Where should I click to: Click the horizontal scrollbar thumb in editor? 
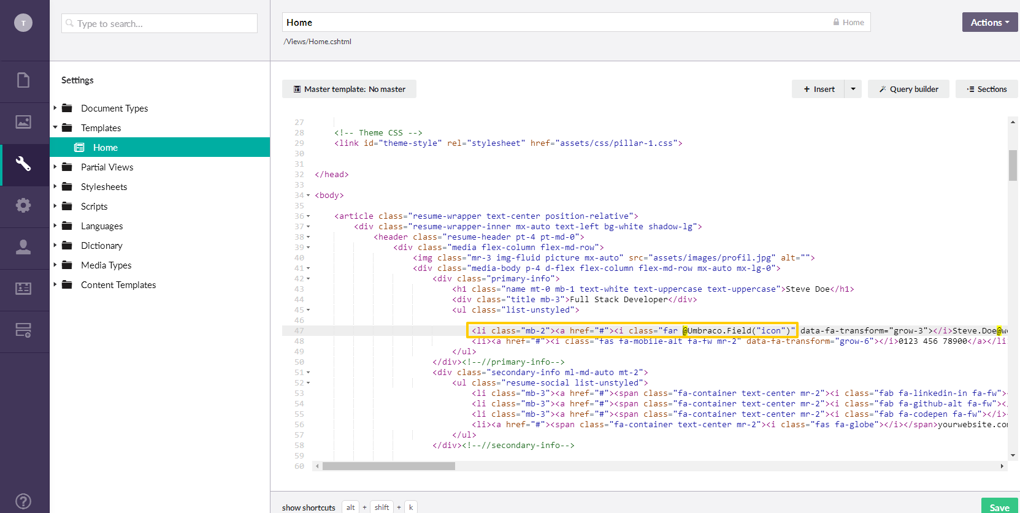(x=389, y=466)
